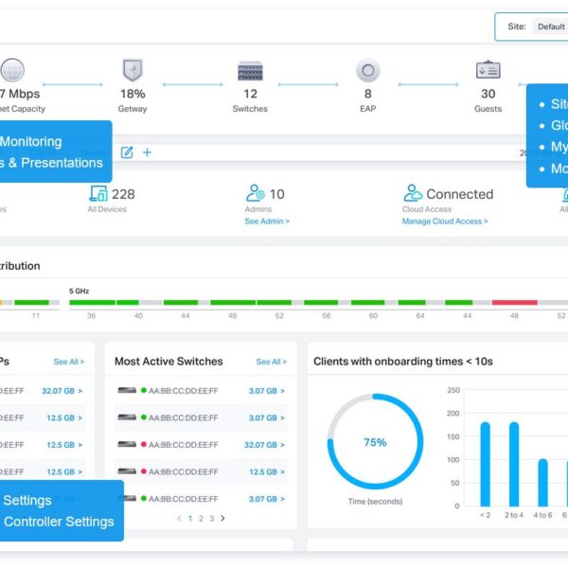Click the Guests badge icon

coord(488,69)
